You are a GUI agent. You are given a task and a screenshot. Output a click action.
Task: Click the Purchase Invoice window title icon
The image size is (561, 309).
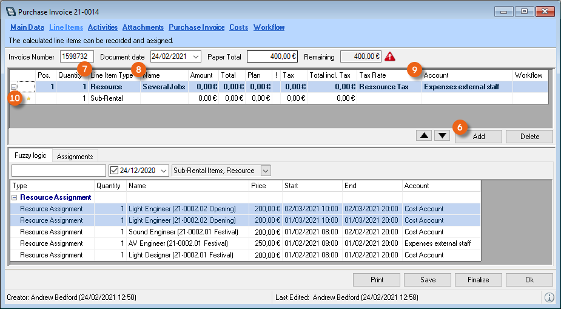click(x=10, y=12)
